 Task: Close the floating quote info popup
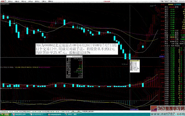pyautogui.click(x=81, y=56)
